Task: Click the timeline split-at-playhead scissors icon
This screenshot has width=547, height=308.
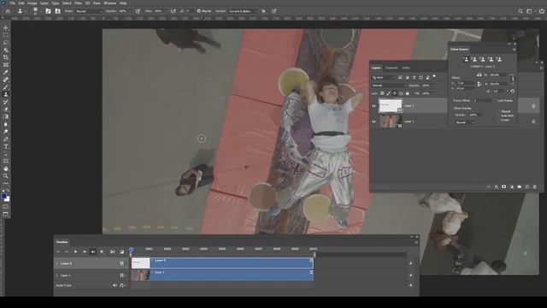Action: (x=112, y=252)
